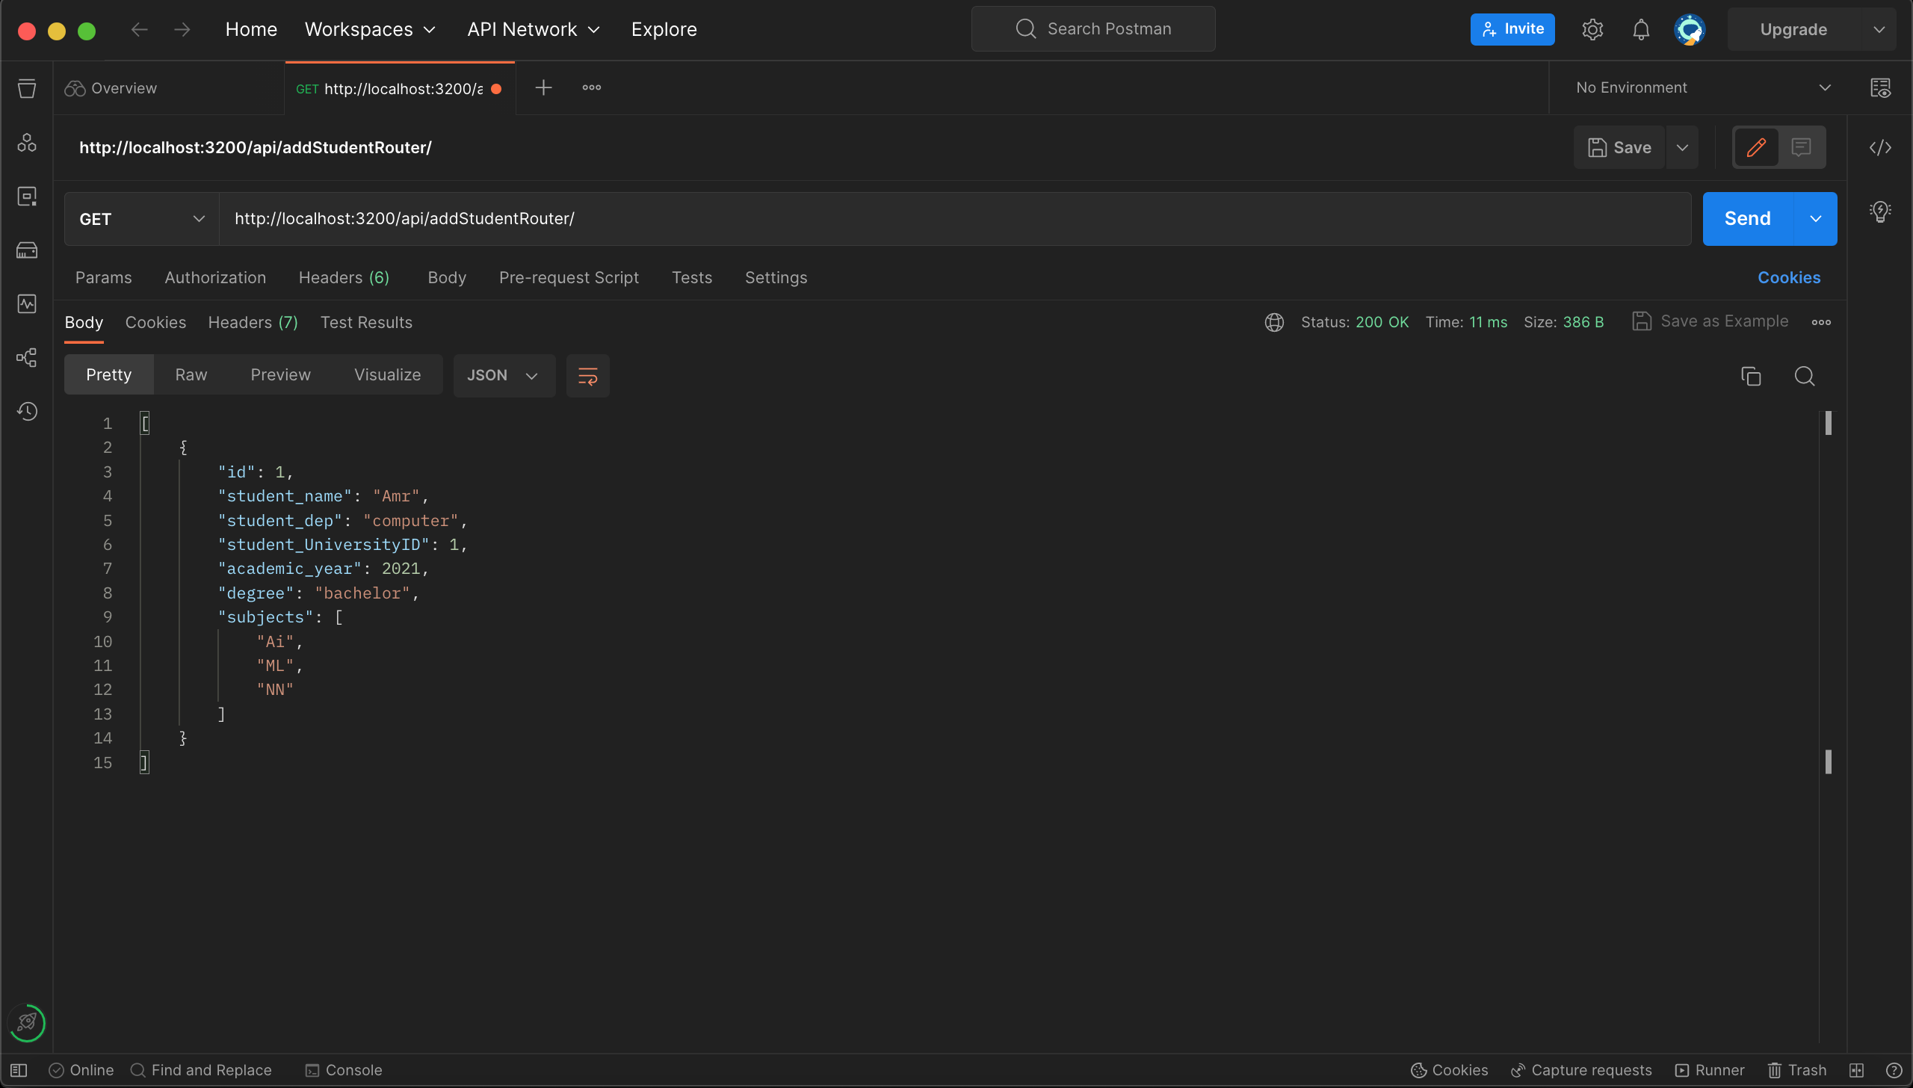
Task: Open the No Environment selector
Action: click(1703, 88)
